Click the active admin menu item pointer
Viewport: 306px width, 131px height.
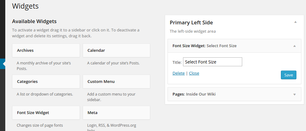point(3,63)
